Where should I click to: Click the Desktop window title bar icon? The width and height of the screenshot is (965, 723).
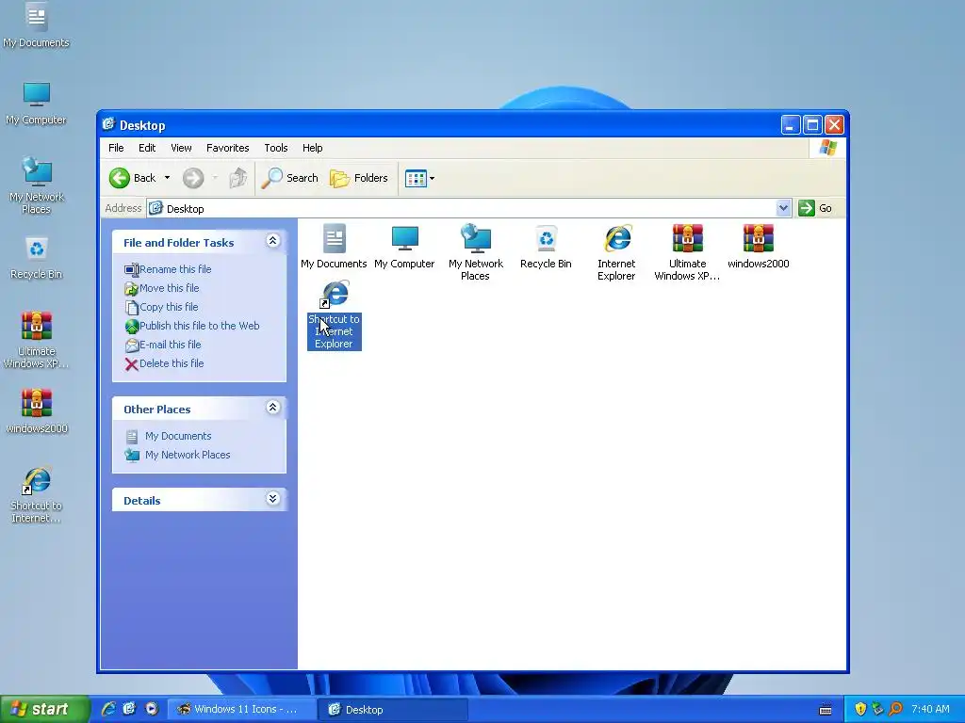pos(108,124)
